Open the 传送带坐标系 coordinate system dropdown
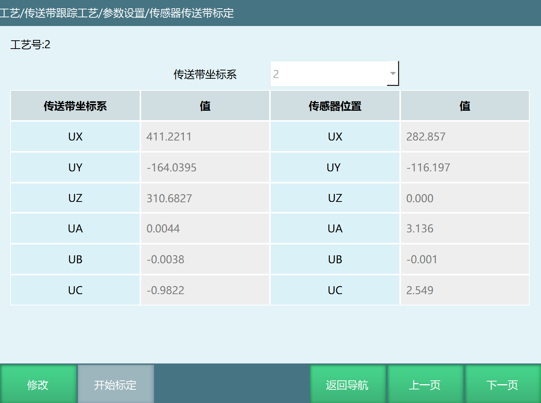The image size is (541, 403). coord(334,73)
